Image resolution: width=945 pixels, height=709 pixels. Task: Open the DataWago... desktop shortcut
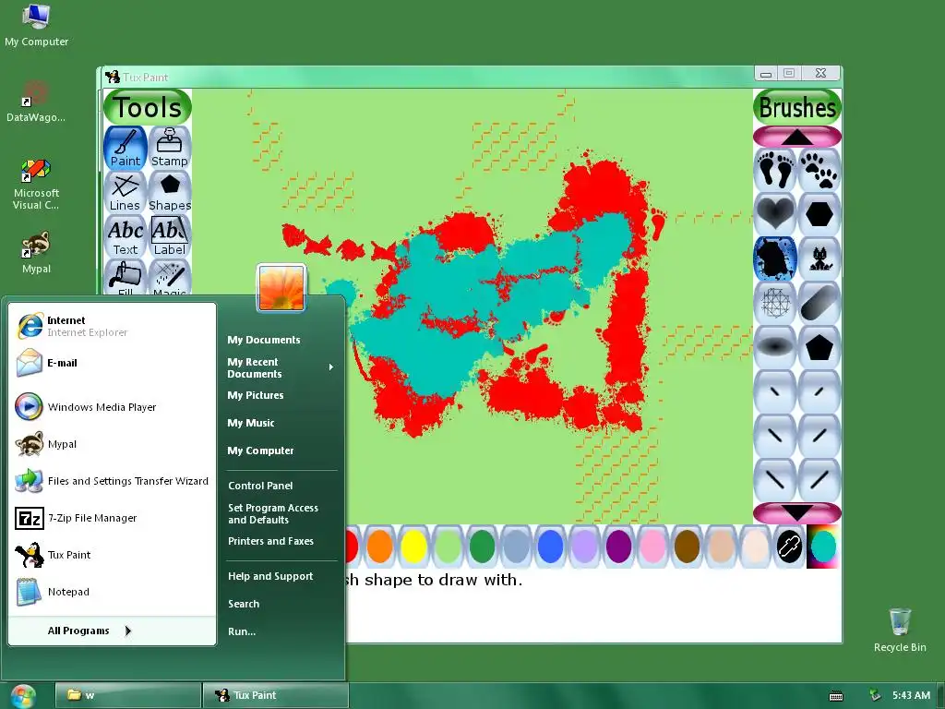tap(36, 102)
